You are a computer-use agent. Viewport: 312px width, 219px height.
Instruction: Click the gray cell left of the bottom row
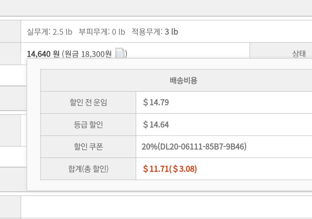(x=10, y=207)
